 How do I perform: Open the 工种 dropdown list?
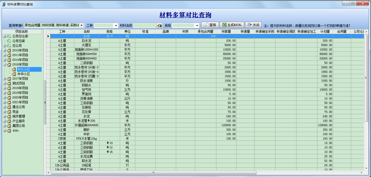click(x=115, y=25)
